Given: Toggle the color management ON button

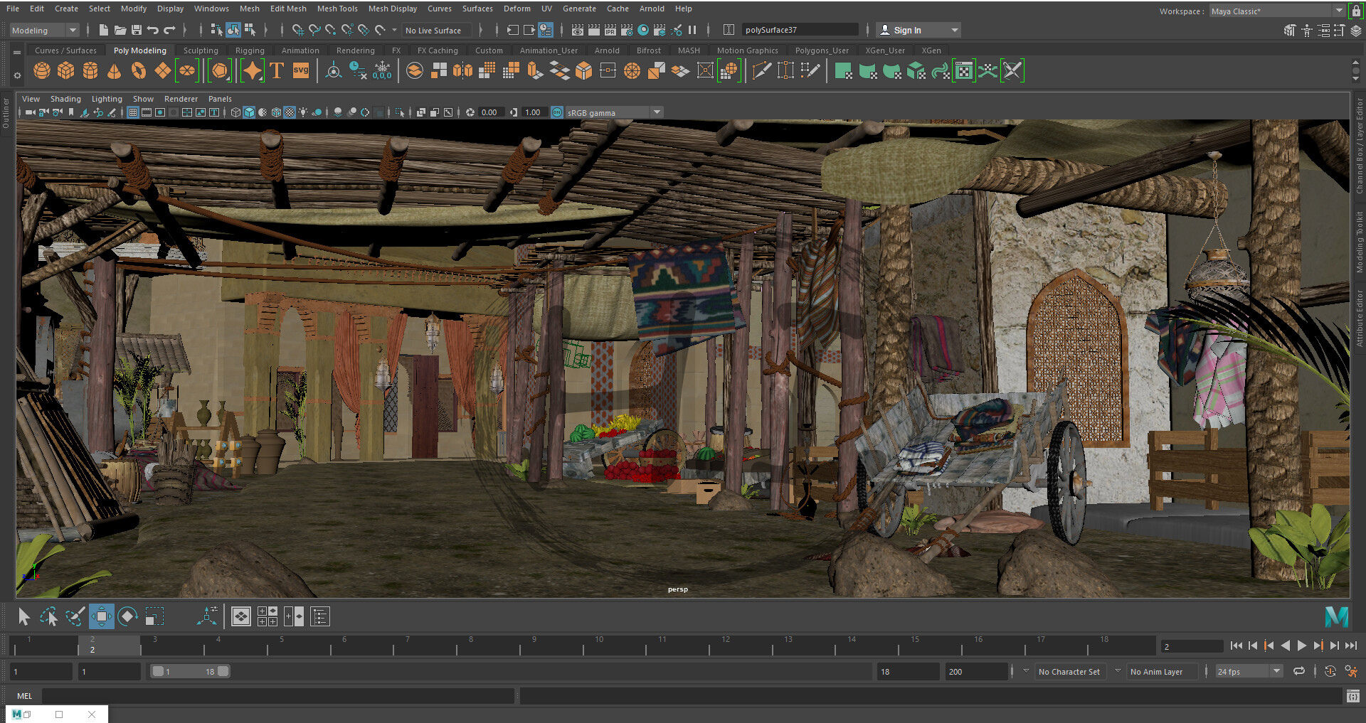Looking at the screenshot, I should pos(557,112).
